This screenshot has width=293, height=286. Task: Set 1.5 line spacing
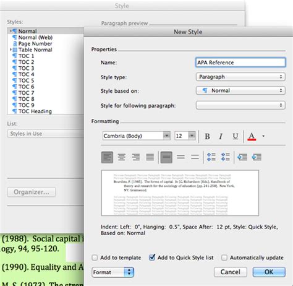[x=180, y=157]
